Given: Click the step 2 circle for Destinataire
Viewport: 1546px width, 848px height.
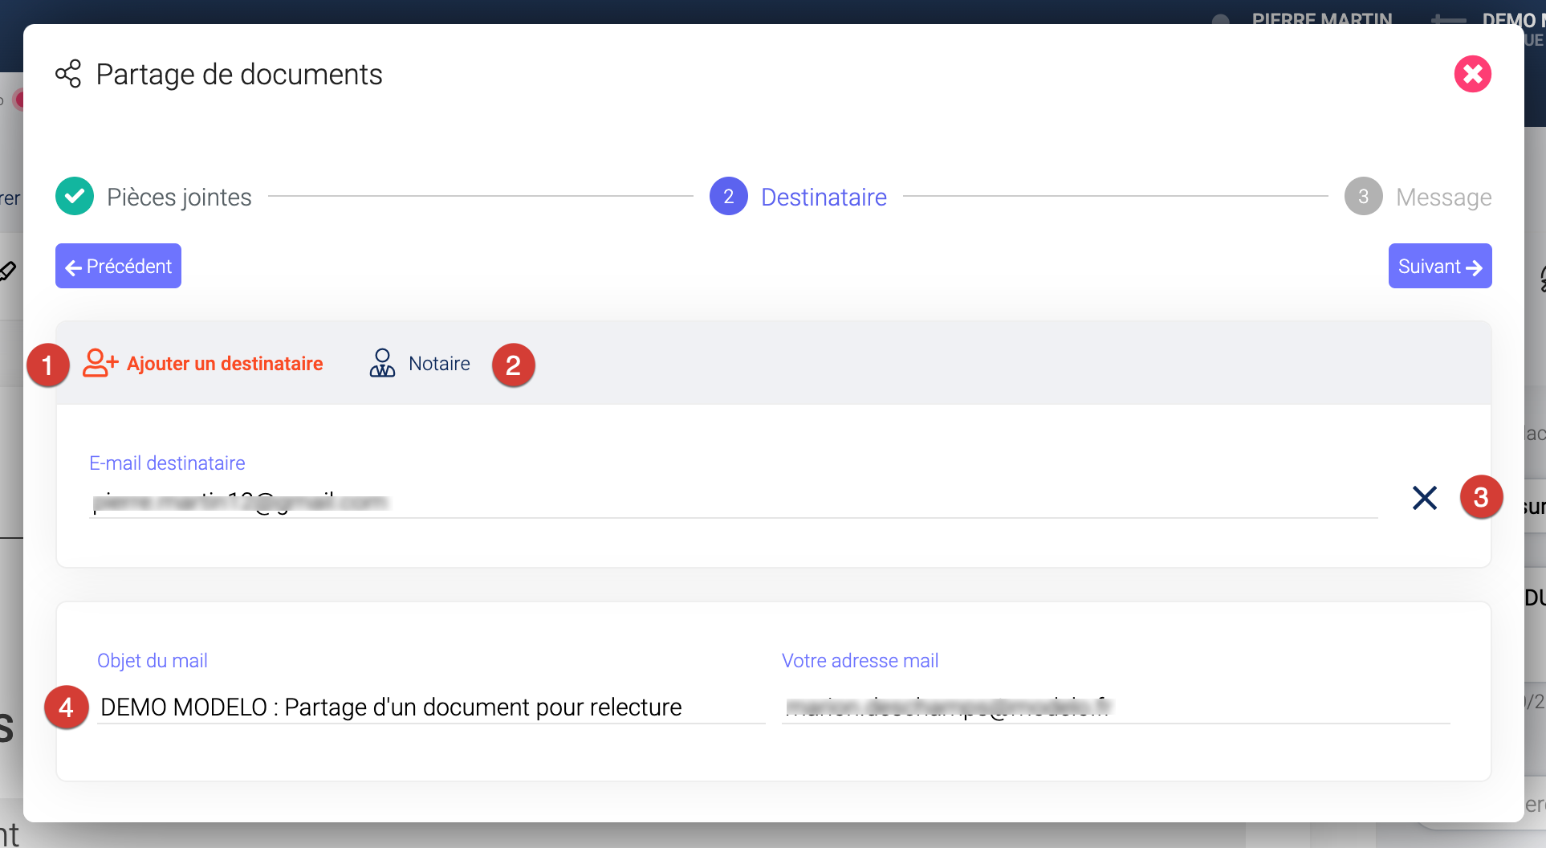Looking at the screenshot, I should tap(728, 197).
